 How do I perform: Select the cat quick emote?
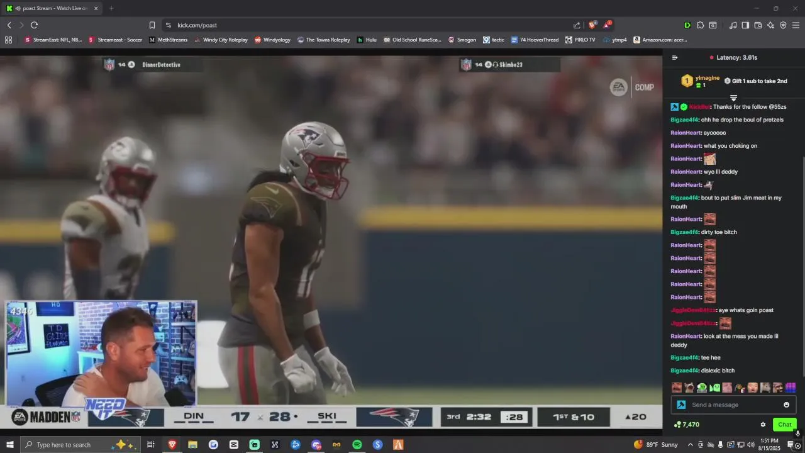click(689, 388)
